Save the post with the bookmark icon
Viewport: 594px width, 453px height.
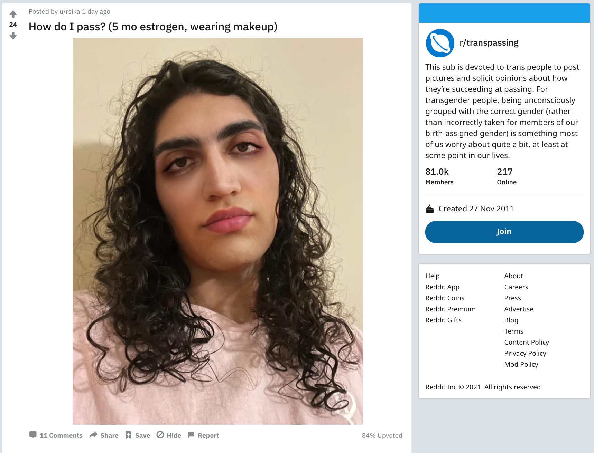[129, 435]
